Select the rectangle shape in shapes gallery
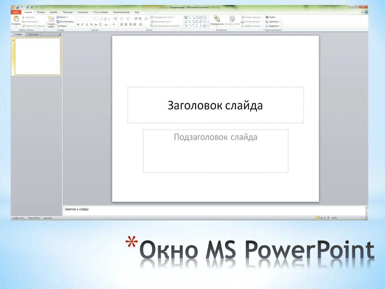The width and height of the screenshot is (385, 289). 197,18
